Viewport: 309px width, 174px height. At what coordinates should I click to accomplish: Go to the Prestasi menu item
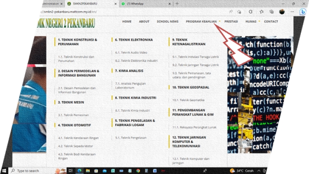(231, 21)
